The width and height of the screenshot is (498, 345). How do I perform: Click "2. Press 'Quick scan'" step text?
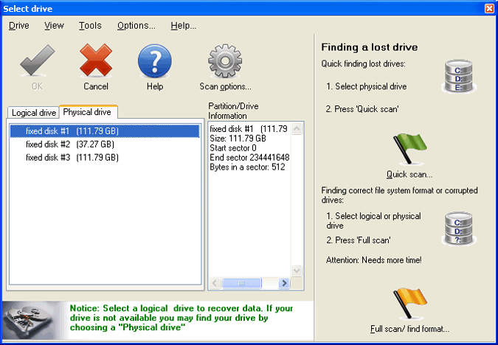(362, 109)
